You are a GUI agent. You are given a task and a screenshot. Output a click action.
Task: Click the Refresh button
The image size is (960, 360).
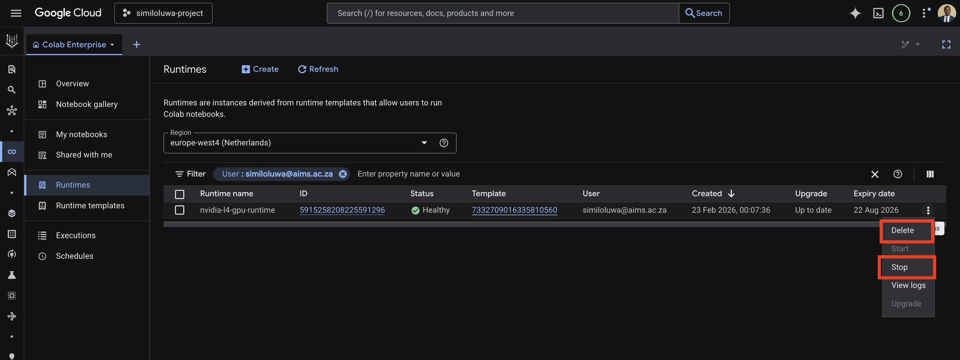click(x=318, y=69)
